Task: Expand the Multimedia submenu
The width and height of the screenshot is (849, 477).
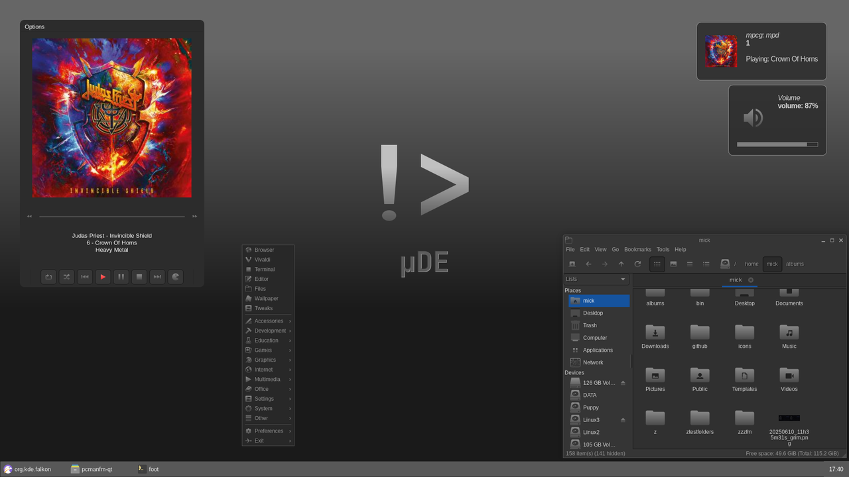Action: [x=268, y=379]
